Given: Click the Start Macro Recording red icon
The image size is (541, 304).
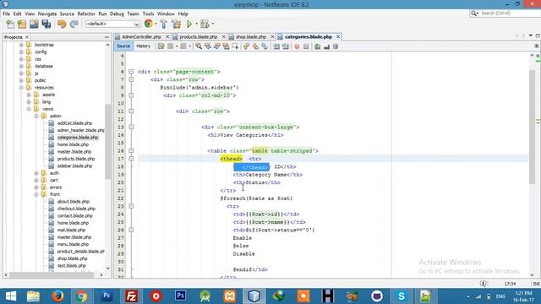Looking at the screenshot, I should [297, 46].
